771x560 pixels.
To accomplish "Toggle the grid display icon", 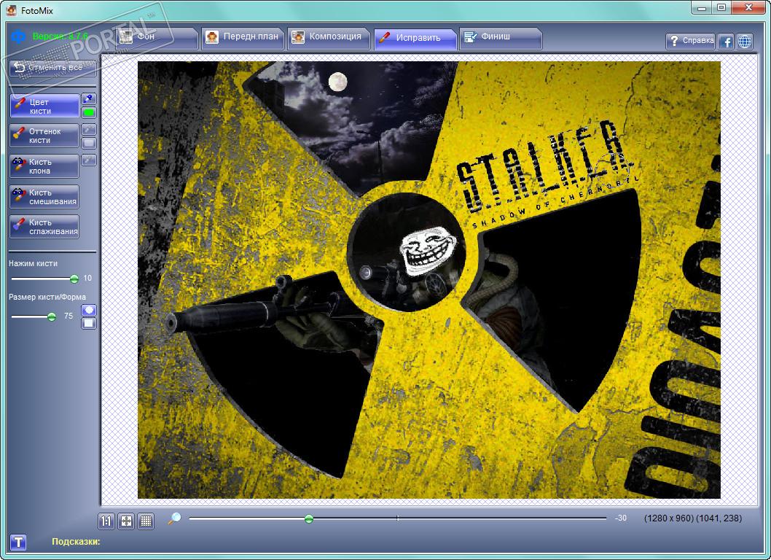I will [x=146, y=521].
